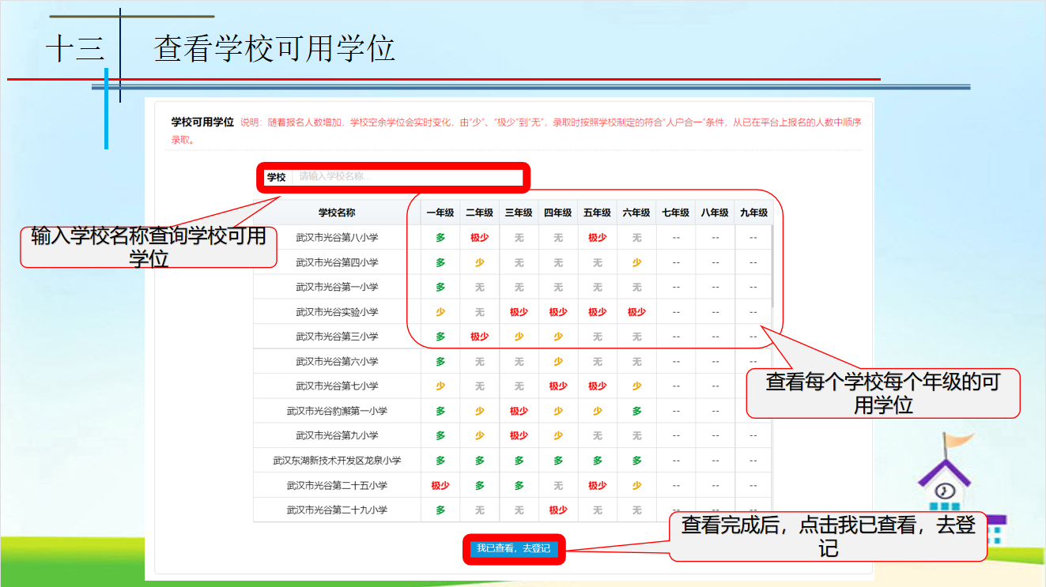Select the row 武汉市光谷第一小学
Image resolution: width=1046 pixels, height=587 pixels.
(x=512, y=287)
